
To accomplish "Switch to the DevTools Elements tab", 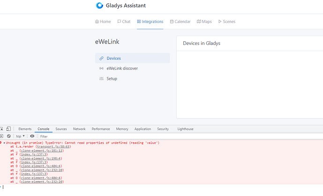I will (x=25, y=129).
